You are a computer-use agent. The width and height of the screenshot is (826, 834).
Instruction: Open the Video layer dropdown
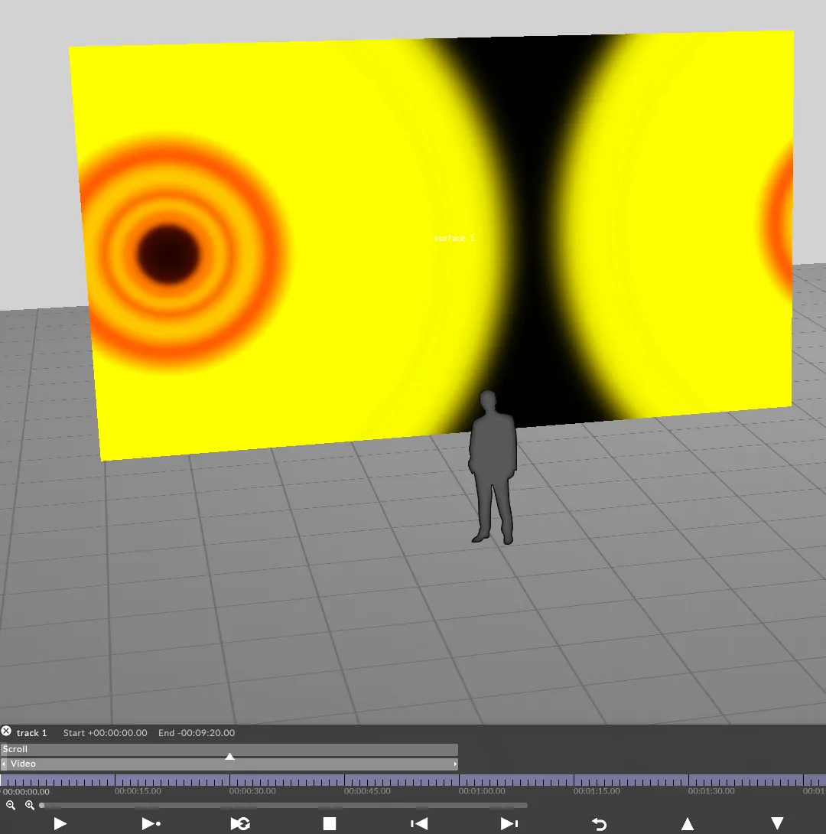click(23, 763)
